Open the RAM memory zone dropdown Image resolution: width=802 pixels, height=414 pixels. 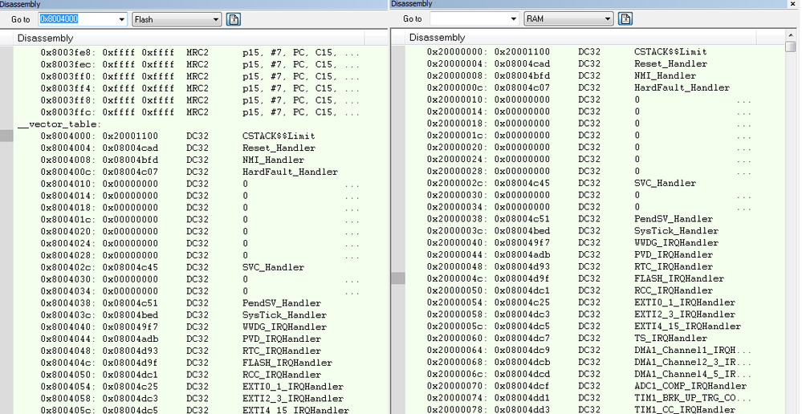coord(568,19)
